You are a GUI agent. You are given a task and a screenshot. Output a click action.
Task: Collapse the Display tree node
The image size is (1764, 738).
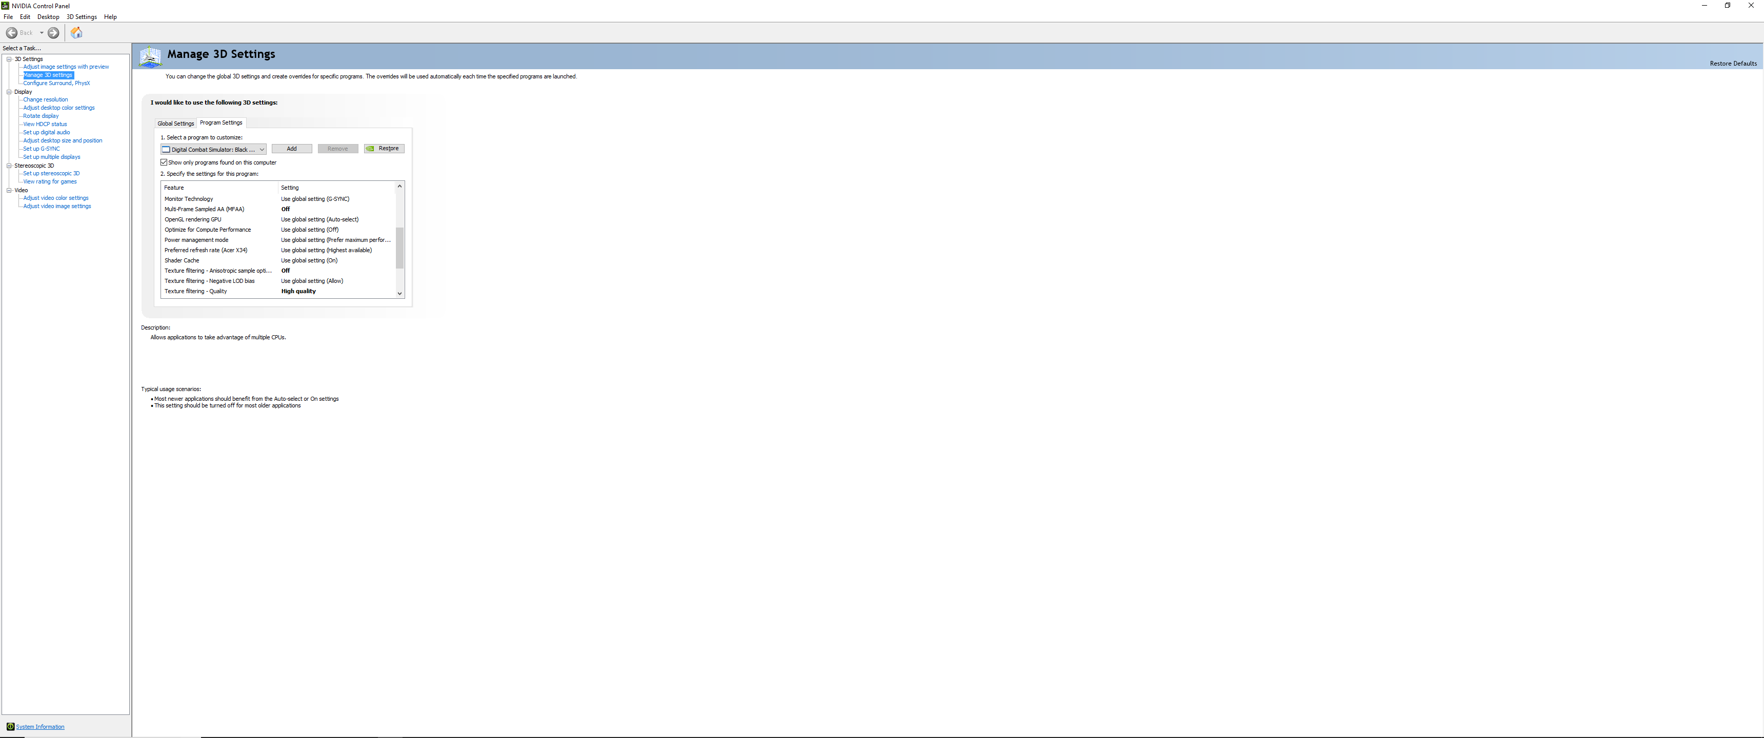point(10,92)
